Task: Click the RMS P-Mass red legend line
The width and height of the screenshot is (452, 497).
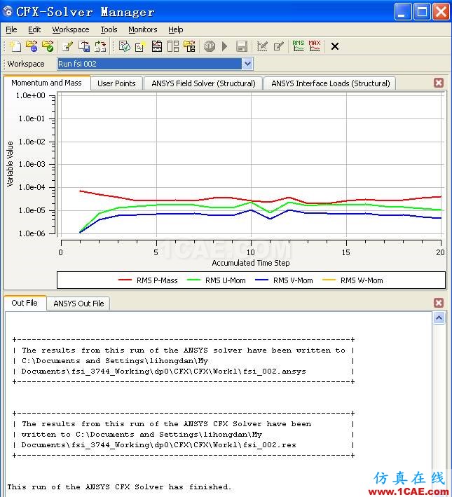Action: [x=125, y=280]
